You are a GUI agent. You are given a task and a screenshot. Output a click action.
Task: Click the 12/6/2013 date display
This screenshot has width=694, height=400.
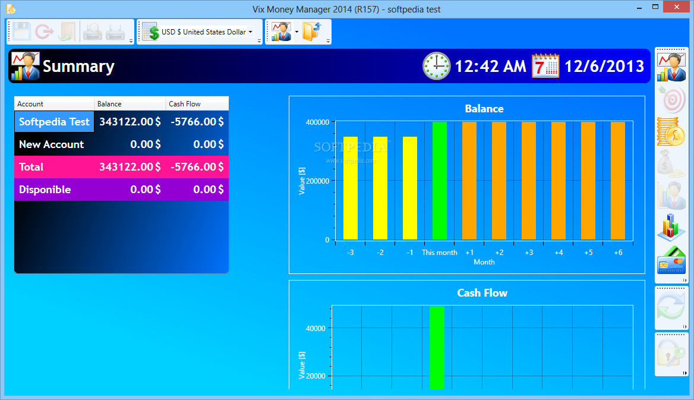coord(604,66)
